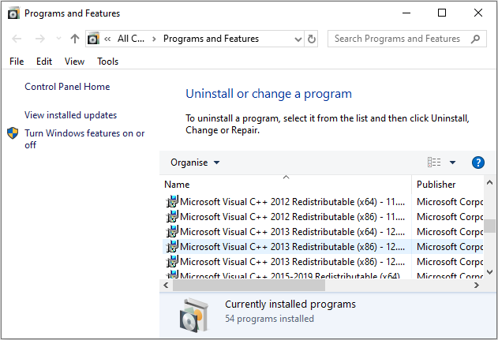Sort list by Publisher column header
498x340 pixels.
[447, 185]
